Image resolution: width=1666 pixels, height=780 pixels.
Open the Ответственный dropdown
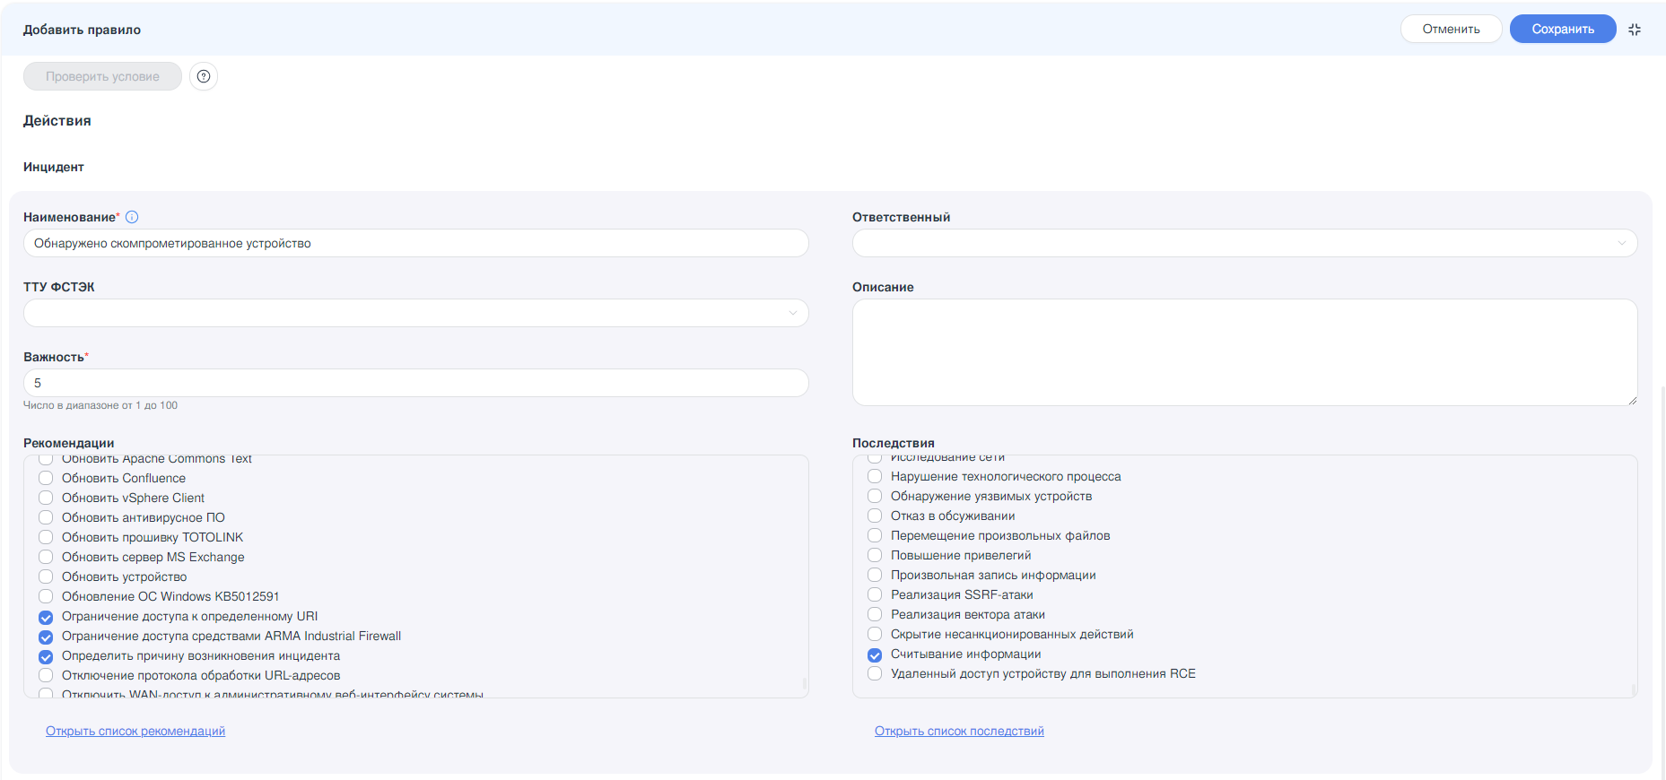click(x=1244, y=243)
